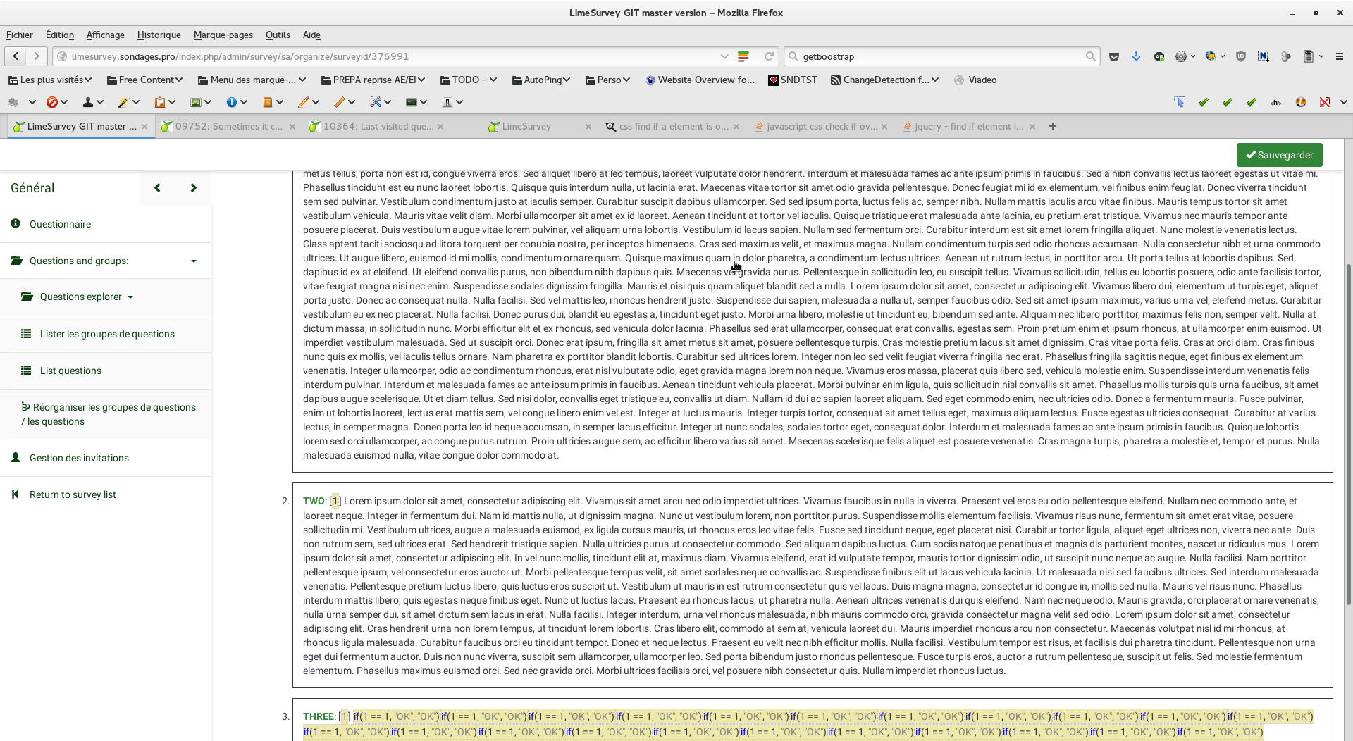Viewport: 1353px width, 741px height.
Task: Go forward to the next page
Action: point(37,56)
